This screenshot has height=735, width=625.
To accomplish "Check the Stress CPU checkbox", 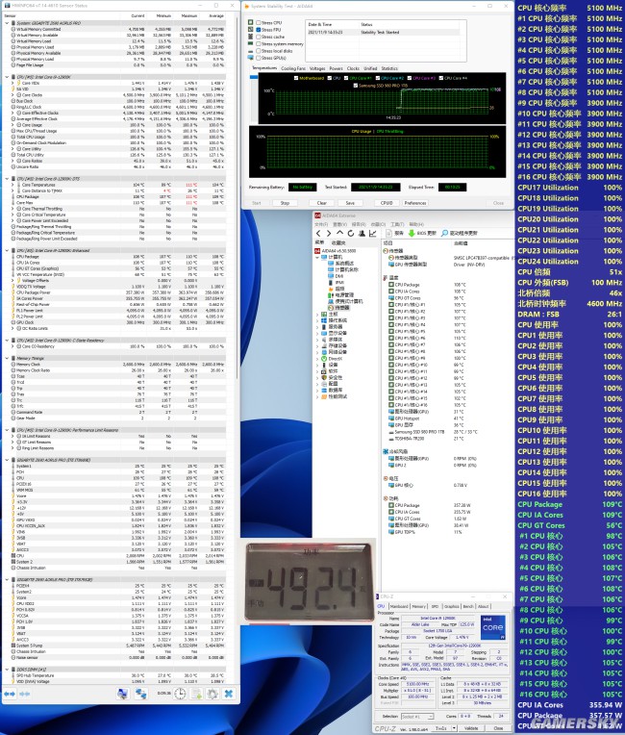I will (258, 22).
